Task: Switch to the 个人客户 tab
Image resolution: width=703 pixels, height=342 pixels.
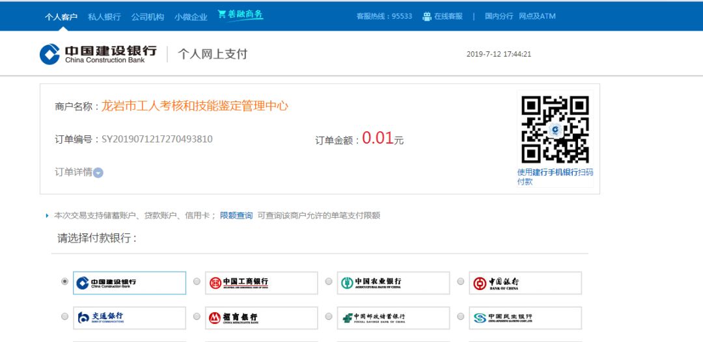Action: click(x=61, y=17)
